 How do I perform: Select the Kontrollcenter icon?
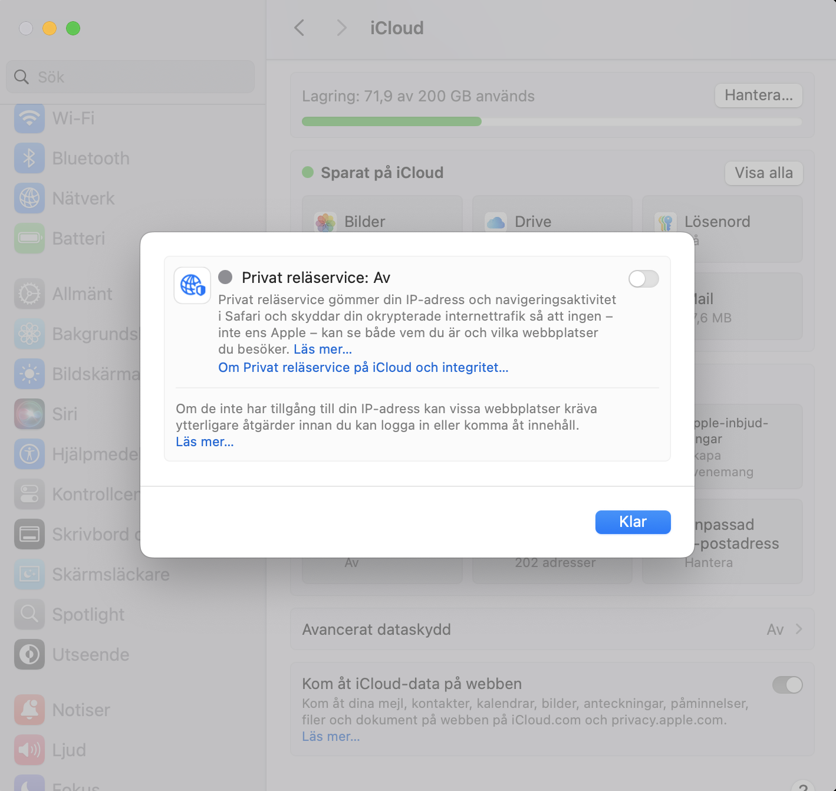(x=29, y=494)
